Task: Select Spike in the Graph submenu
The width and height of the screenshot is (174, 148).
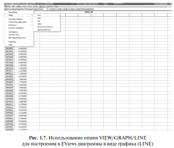Action: pyautogui.click(x=47, y=24)
